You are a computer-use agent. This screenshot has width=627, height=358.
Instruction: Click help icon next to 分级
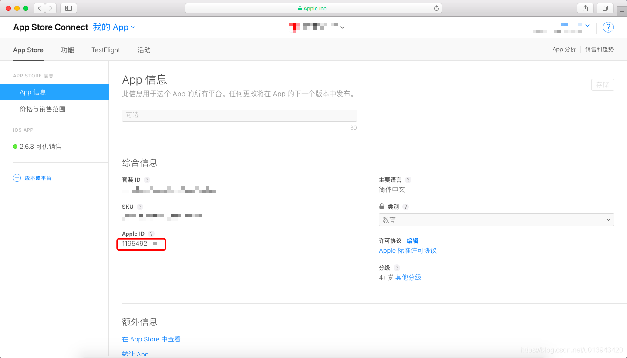click(397, 268)
